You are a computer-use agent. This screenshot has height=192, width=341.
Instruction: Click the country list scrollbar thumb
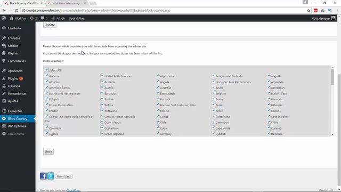tap(332, 77)
